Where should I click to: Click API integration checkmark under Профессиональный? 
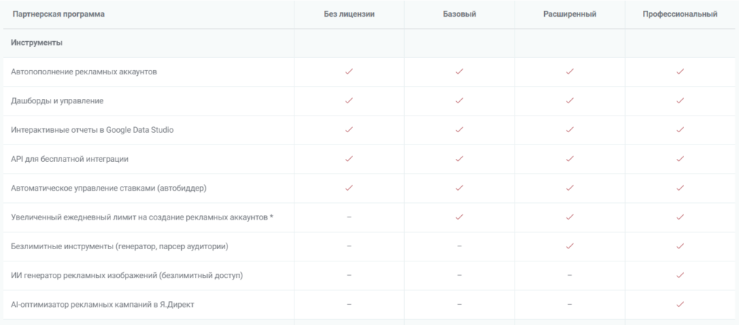click(x=680, y=159)
